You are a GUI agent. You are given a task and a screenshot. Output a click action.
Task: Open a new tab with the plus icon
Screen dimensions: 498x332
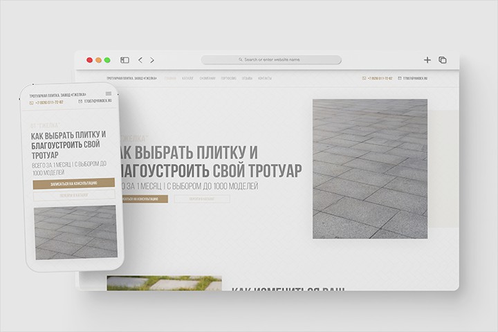click(427, 60)
